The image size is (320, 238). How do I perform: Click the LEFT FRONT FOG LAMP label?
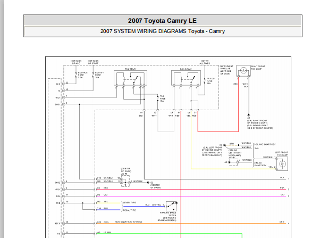(281, 154)
